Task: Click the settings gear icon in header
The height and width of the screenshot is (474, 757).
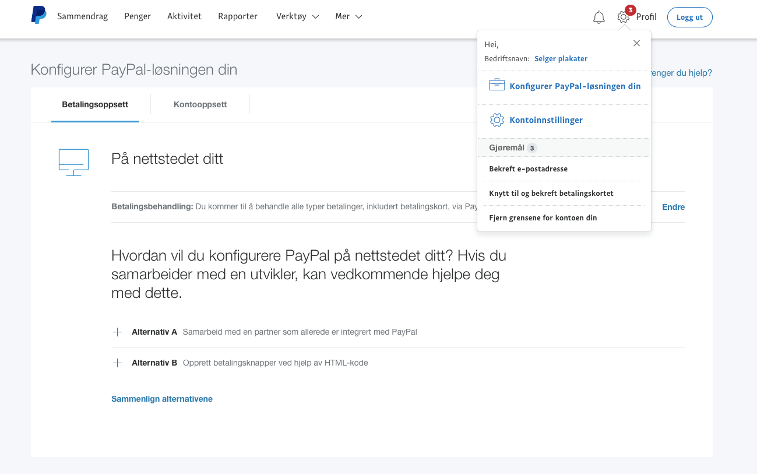Action: click(x=624, y=17)
